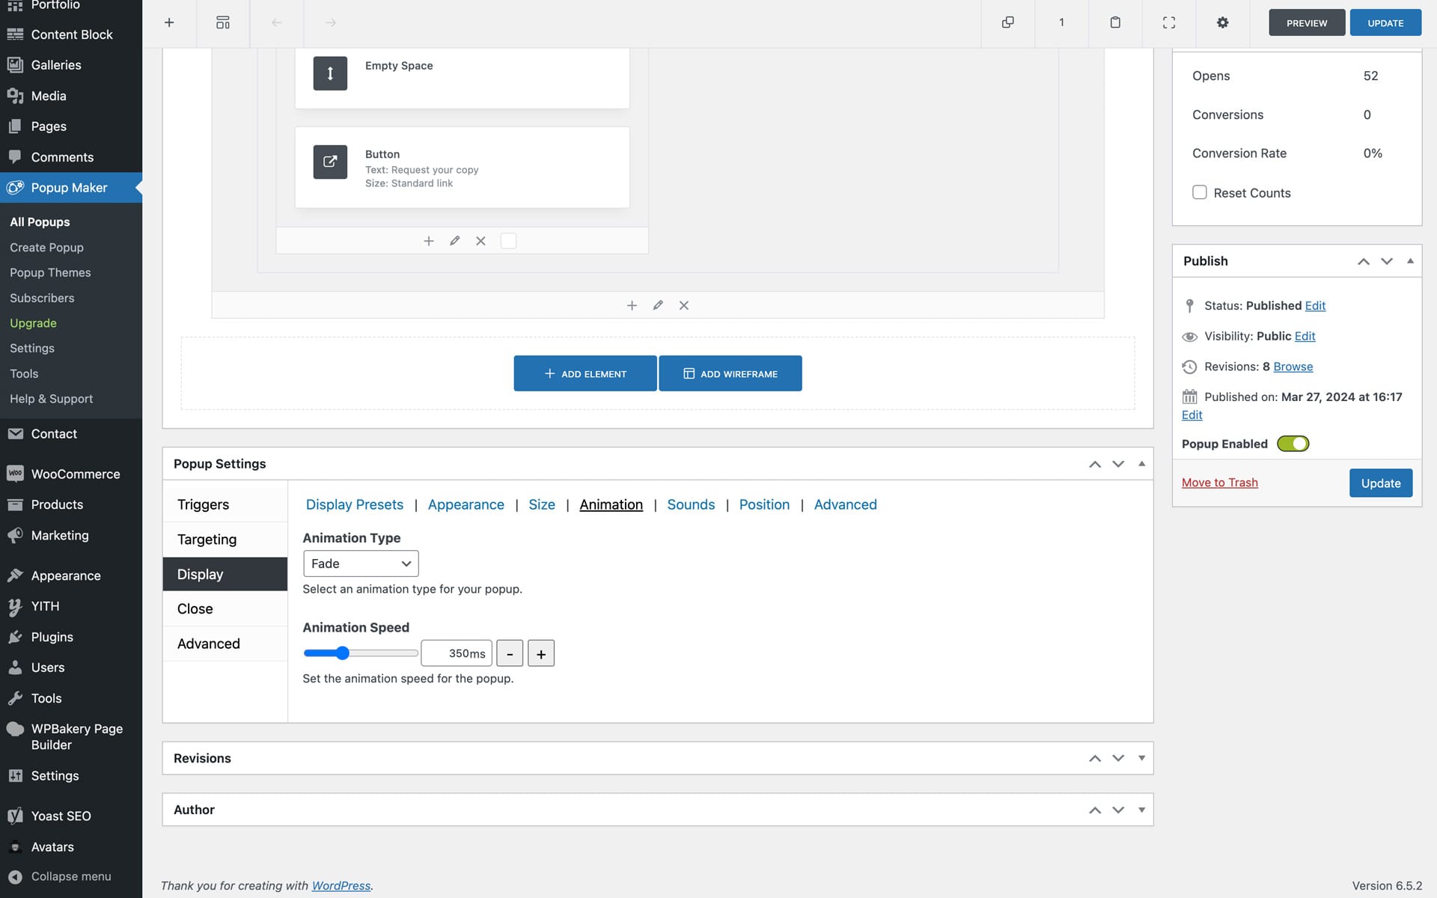
Task: Collapse the Popup Settings panel
Action: tap(1141, 464)
